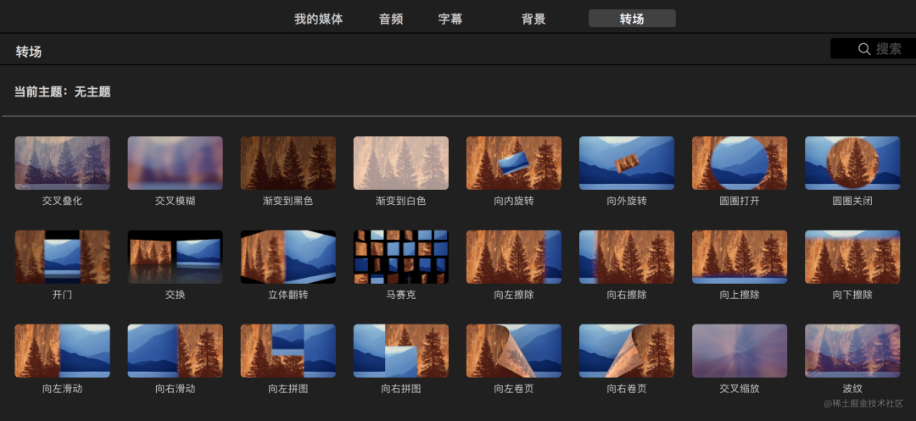This screenshot has width=916, height=421.
Task: Choose the 圆圈关闭 transition
Action: pos(852,163)
